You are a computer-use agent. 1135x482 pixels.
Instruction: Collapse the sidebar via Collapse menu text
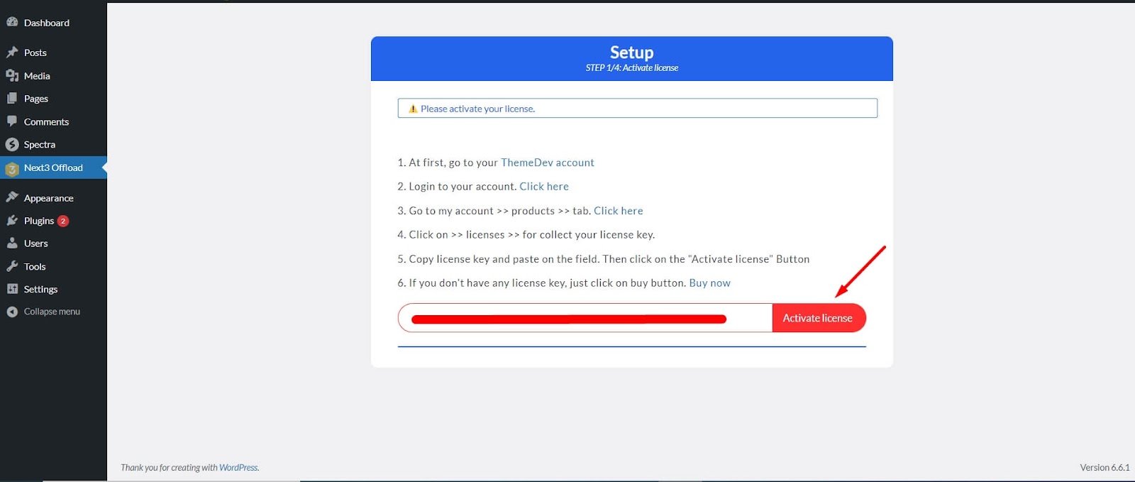[52, 312]
